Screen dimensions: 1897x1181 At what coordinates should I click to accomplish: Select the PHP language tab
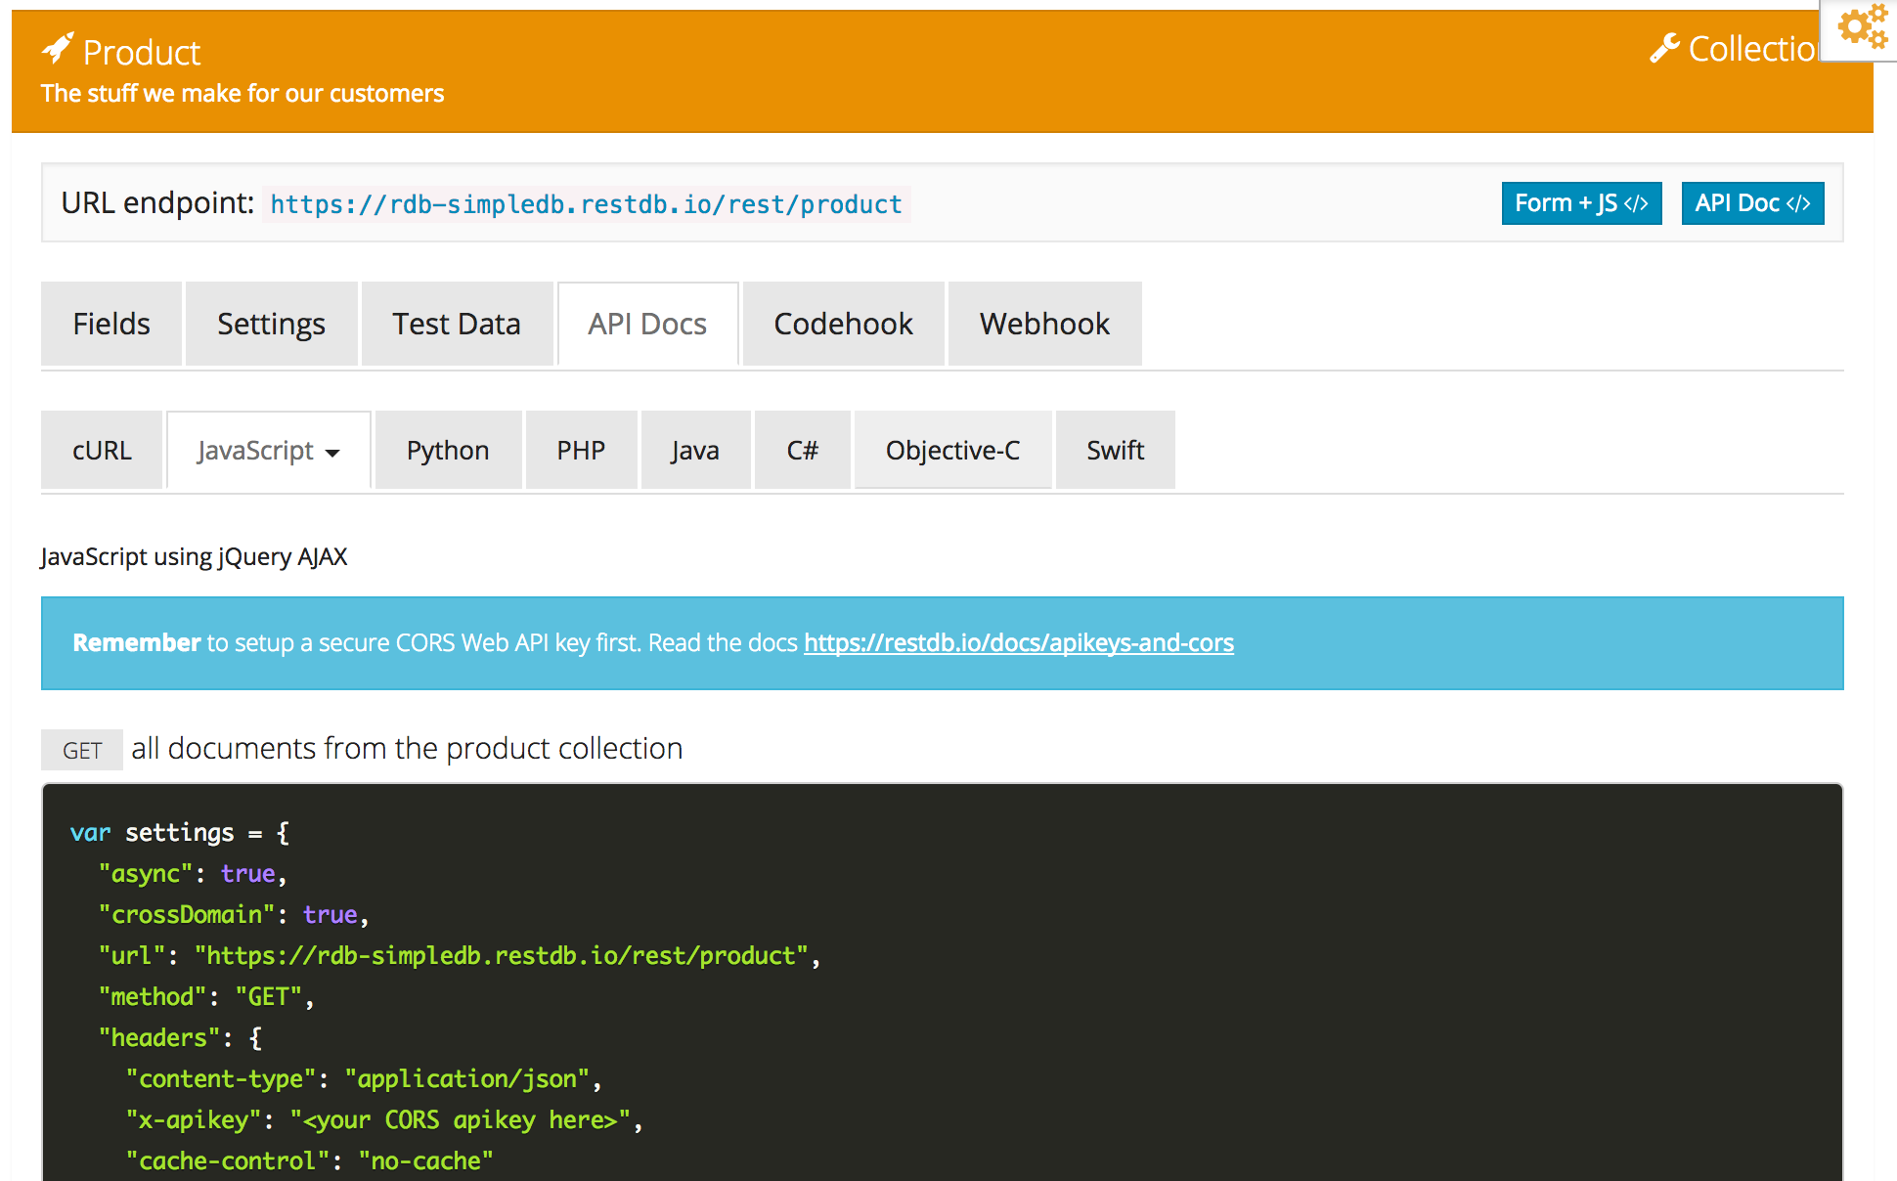[x=581, y=451]
